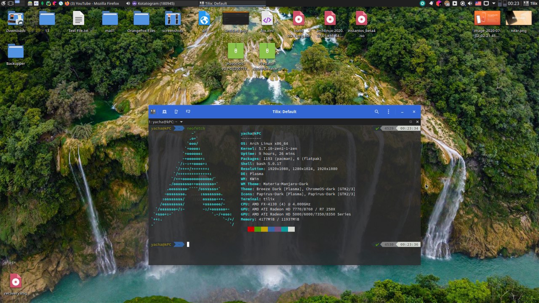The height and width of the screenshot is (303, 539).
Task: Select the archlinux-2020 ISO file
Action: (x=330, y=24)
